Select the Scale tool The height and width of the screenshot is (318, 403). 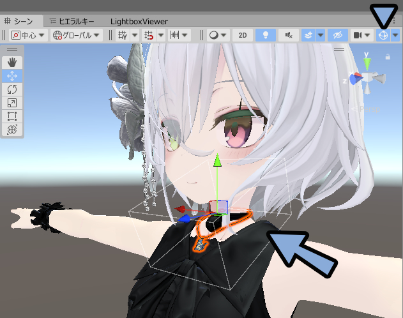point(12,103)
